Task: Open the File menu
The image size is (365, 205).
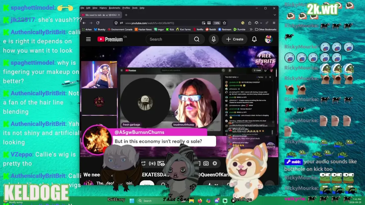Action: click(82, 8)
